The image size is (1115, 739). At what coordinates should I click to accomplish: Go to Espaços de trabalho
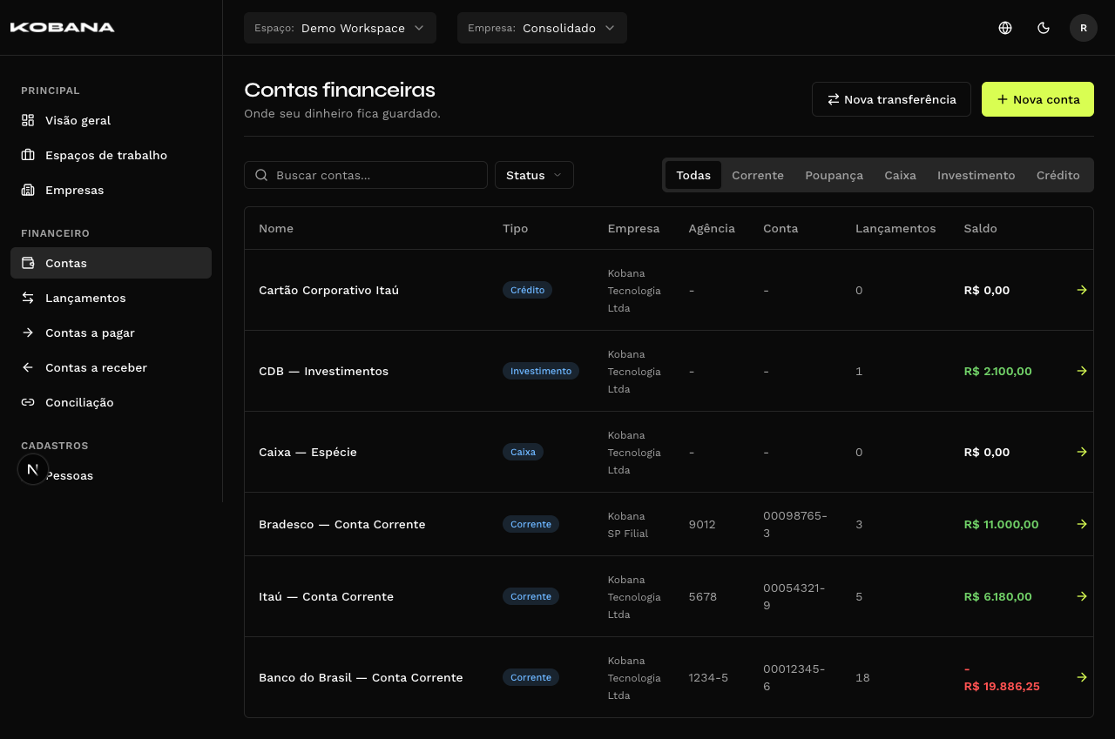point(111,155)
